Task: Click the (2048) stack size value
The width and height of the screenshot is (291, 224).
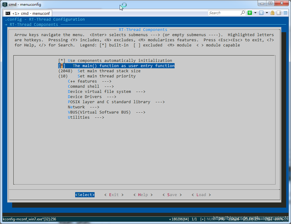Action: [65, 71]
